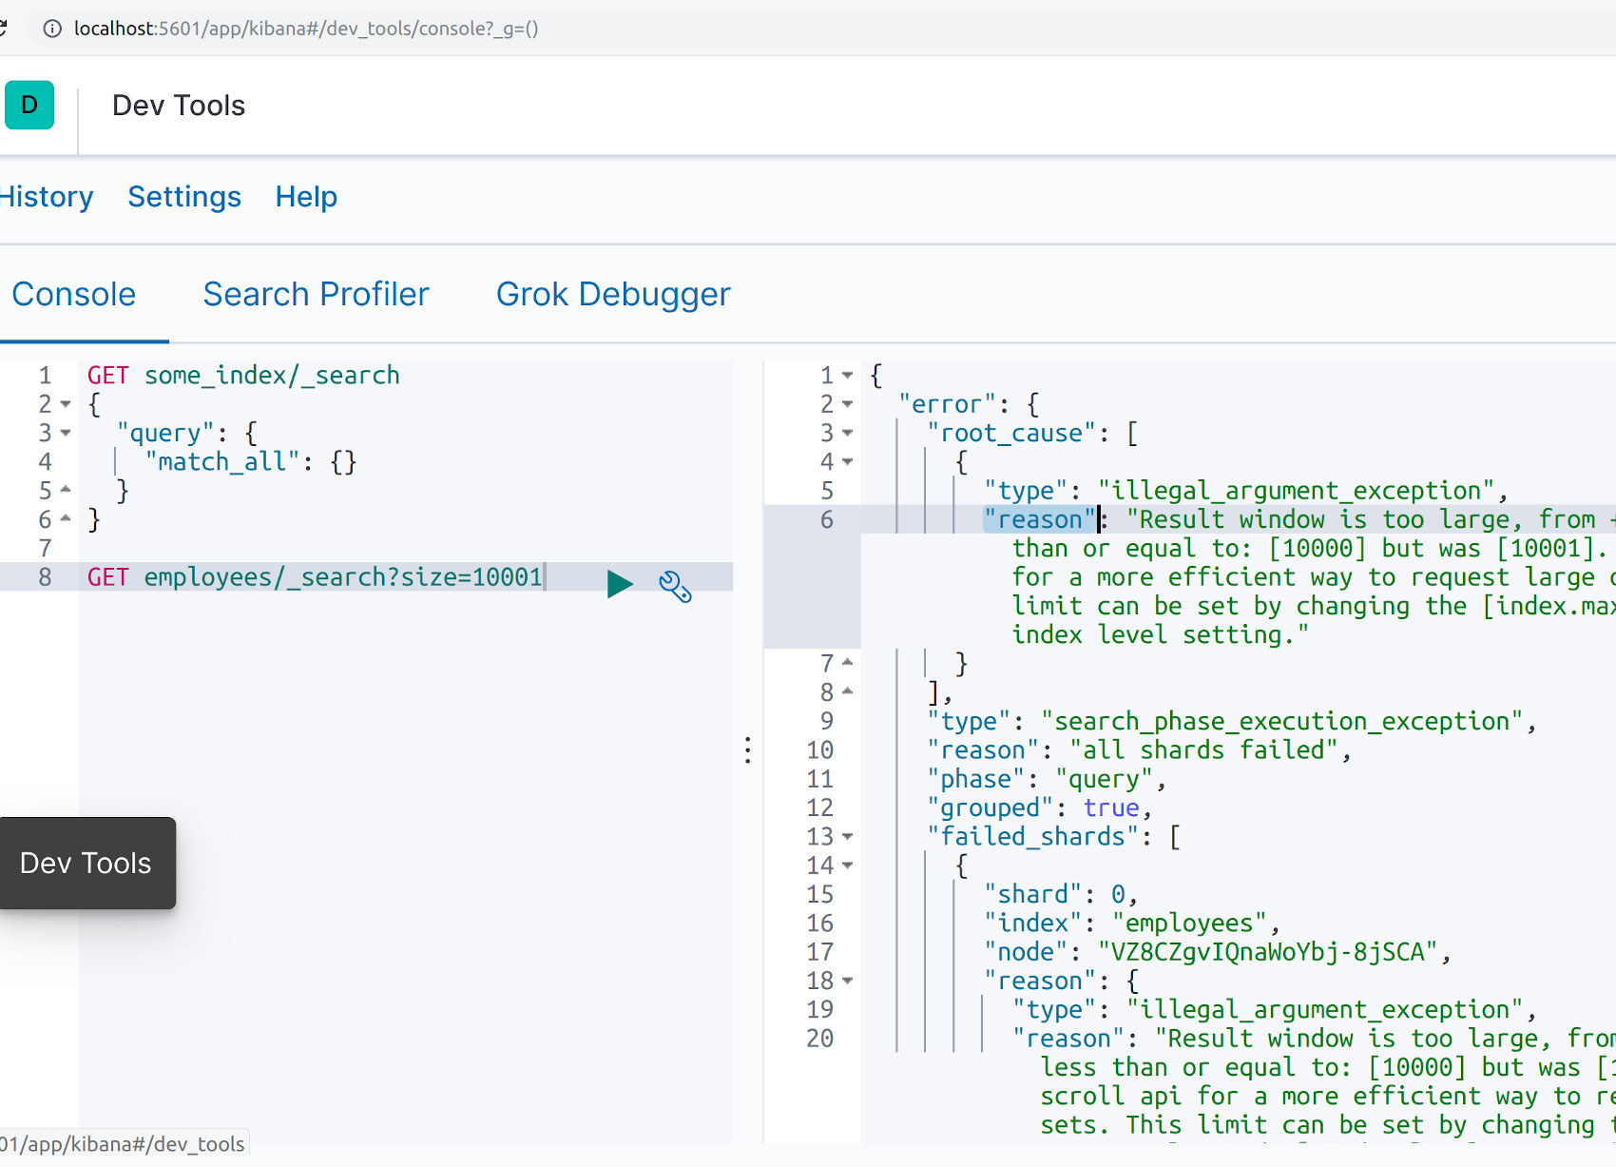Click the send request play icon
The width and height of the screenshot is (1616, 1167).
(x=621, y=585)
